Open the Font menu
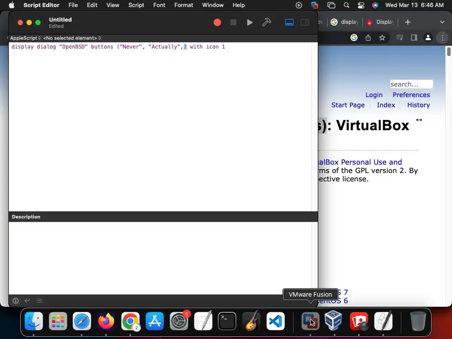The height and width of the screenshot is (339, 452). [159, 5]
